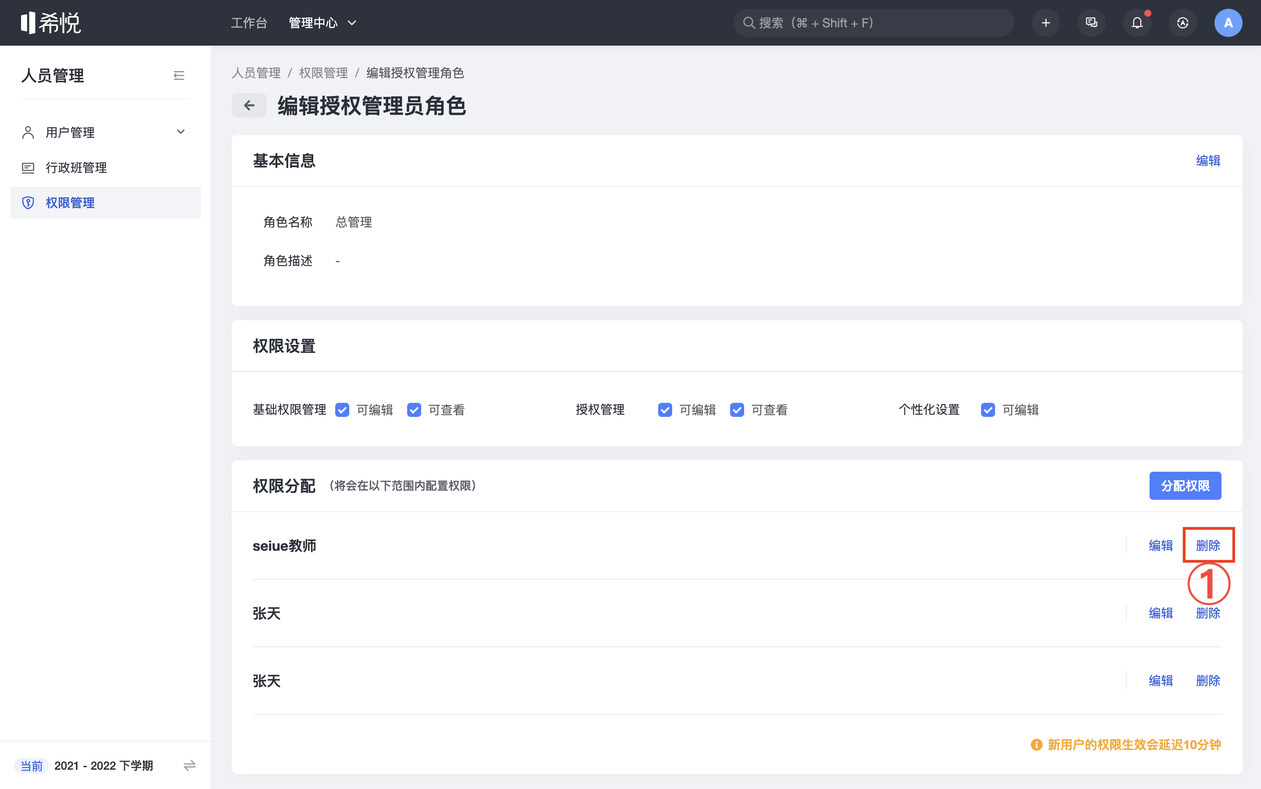Click 2021 - 2022 下学期 semester text
This screenshot has height=789, width=1261.
tap(103, 765)
